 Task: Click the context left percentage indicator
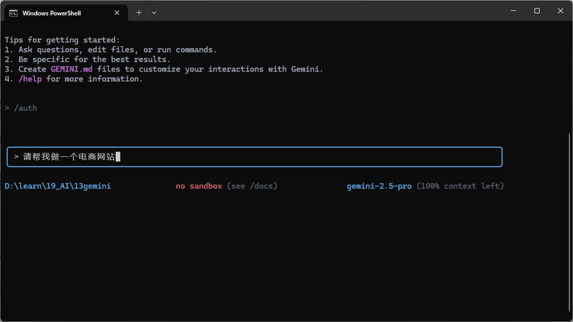click(x=460, y=186)
